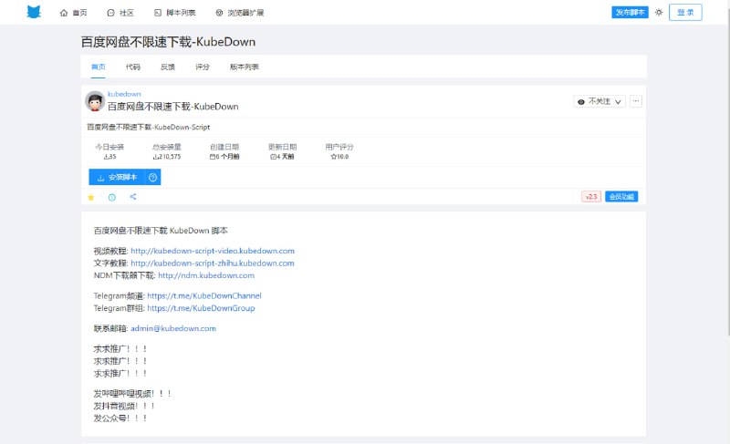Open the Telegram KubeDownChannel link
Image resolution: width=730 pixels, height=444 pixels.
pos(203,295)
